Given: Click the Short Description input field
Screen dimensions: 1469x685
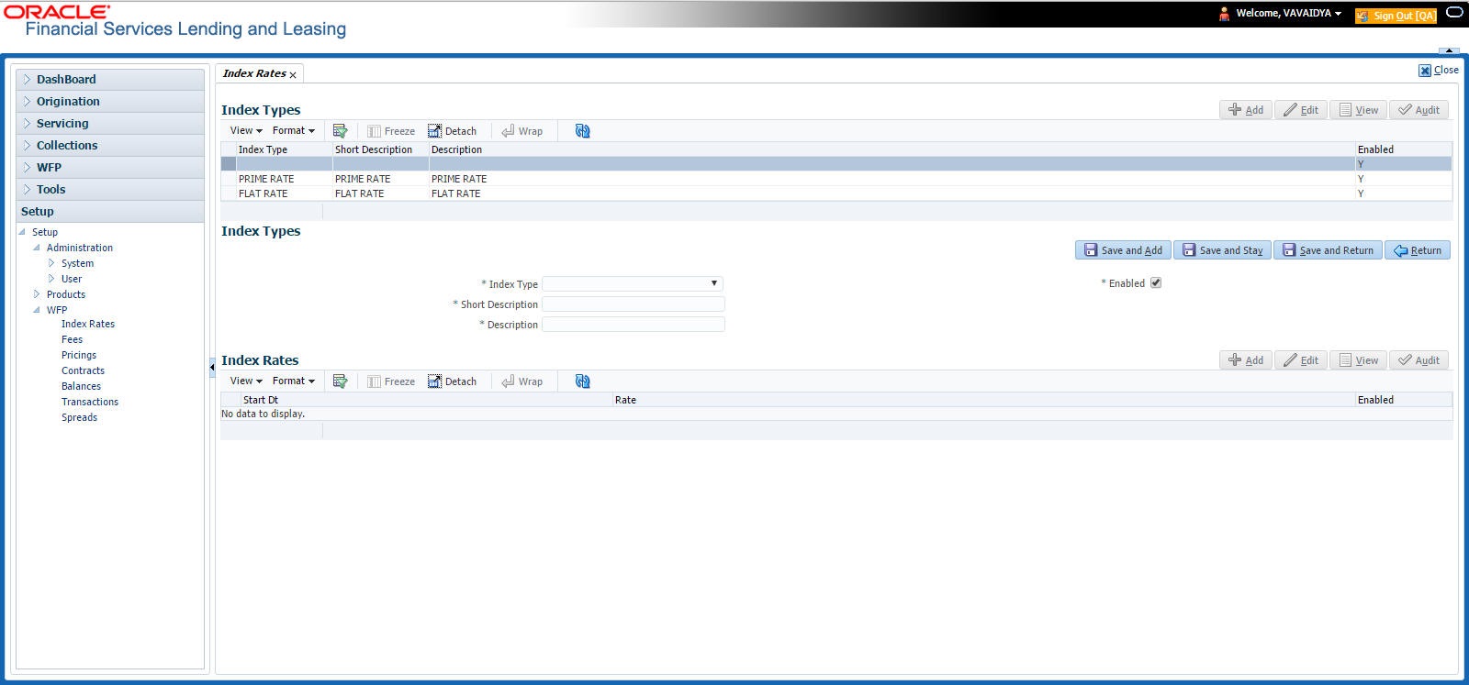Looking at the screenshot, I should (x=634, y=304).
